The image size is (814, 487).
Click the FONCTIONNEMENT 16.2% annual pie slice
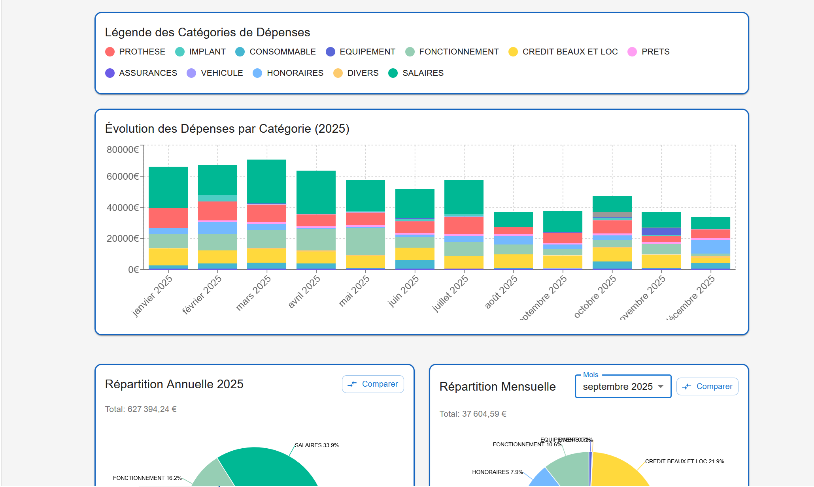(x=213, y=475)
